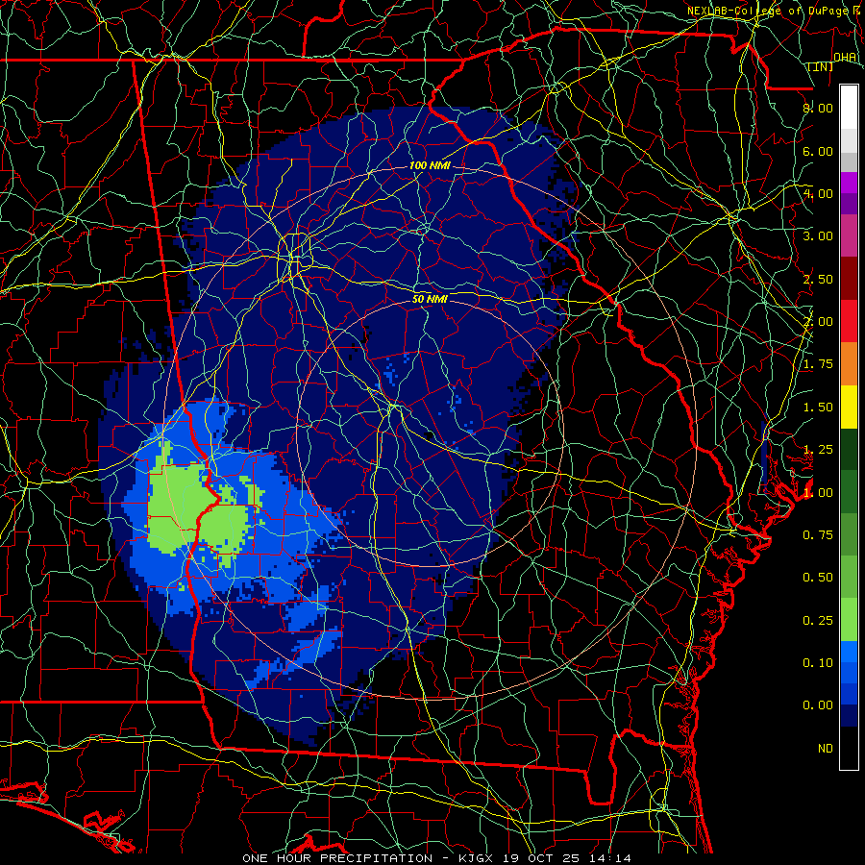Click the 2.50 legend value
865x865 pixels.
[818, 279]
